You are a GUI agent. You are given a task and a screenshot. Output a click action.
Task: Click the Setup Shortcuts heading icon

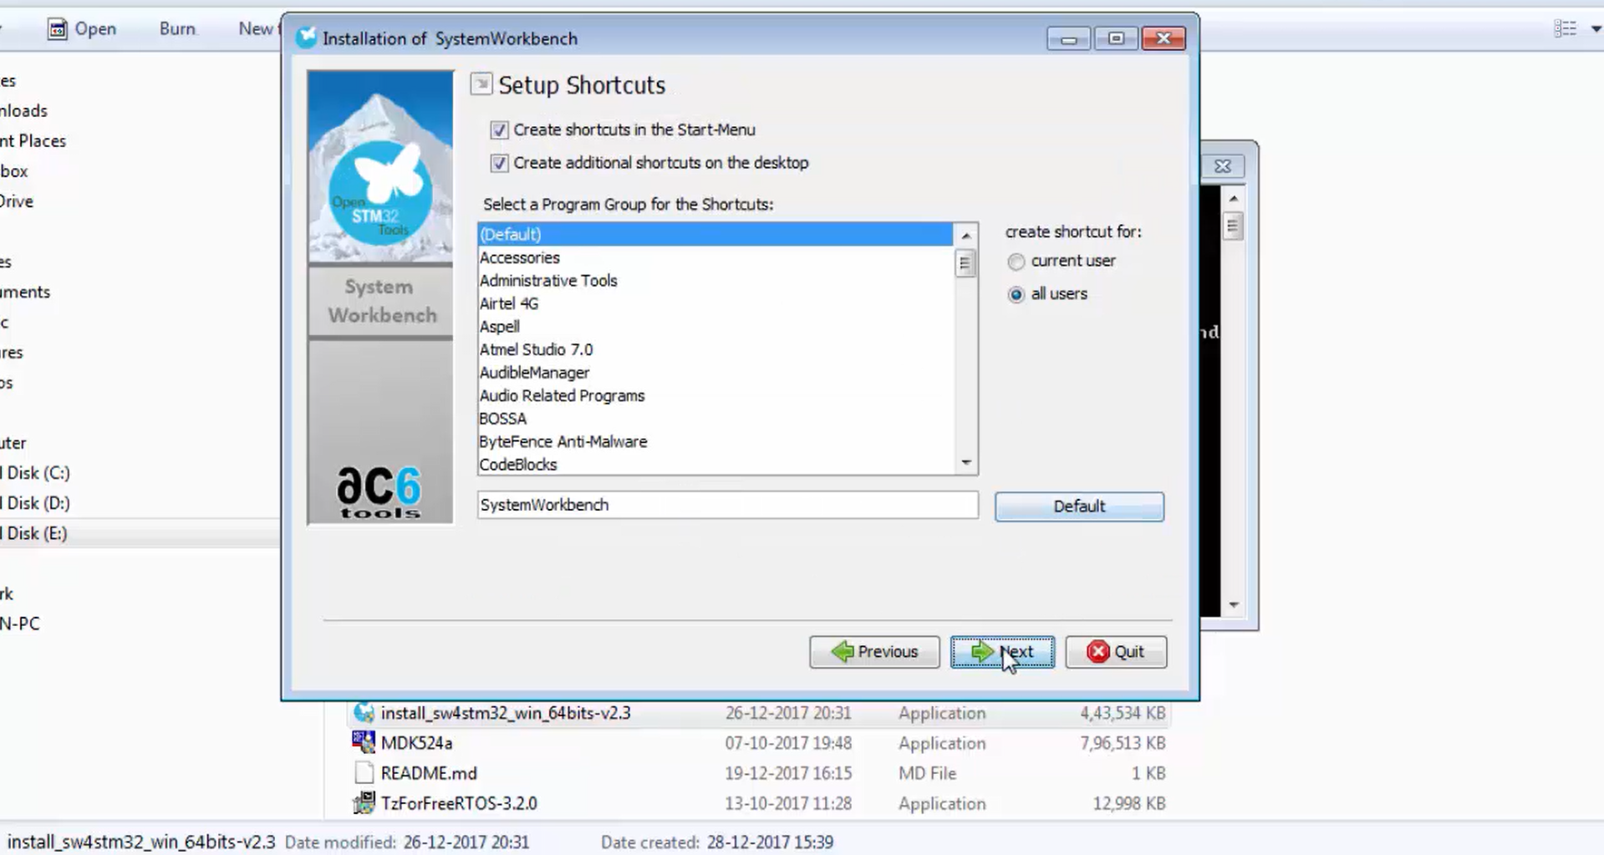(x=481, y=84)
